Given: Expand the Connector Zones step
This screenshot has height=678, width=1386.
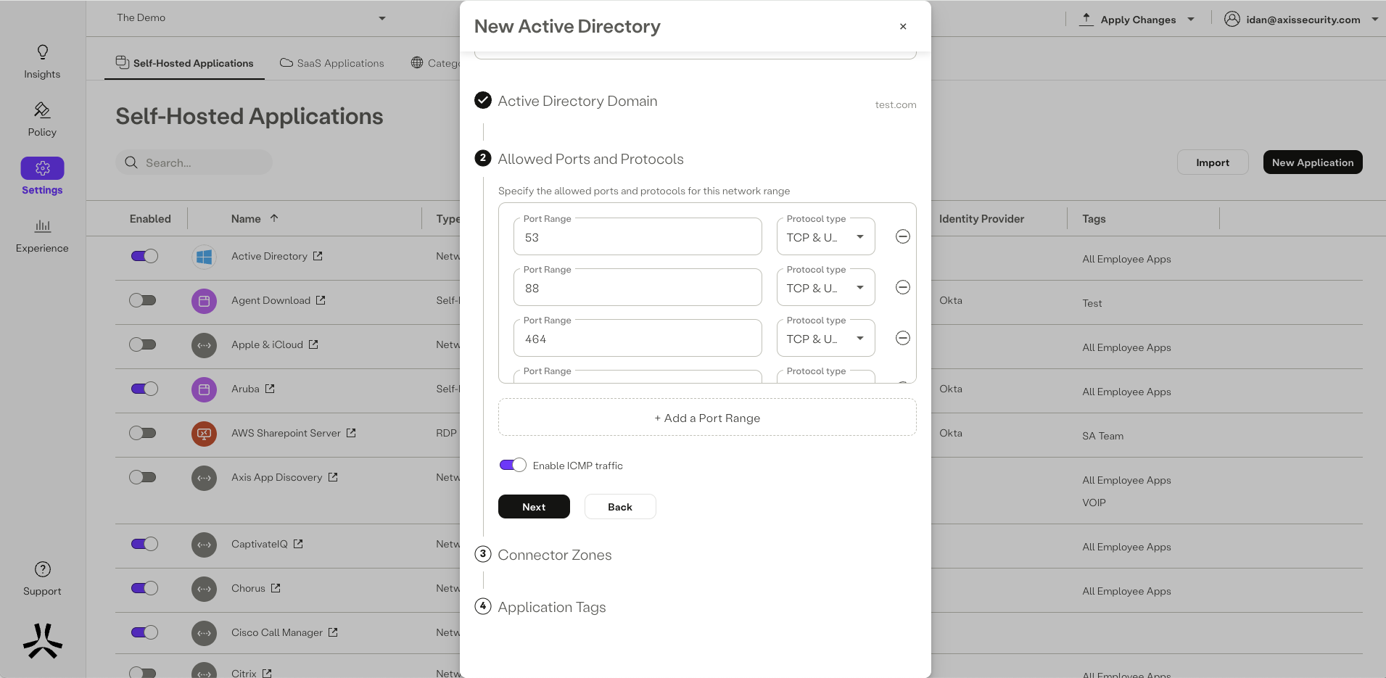Looking at the screenshot, I should [555, 555].
